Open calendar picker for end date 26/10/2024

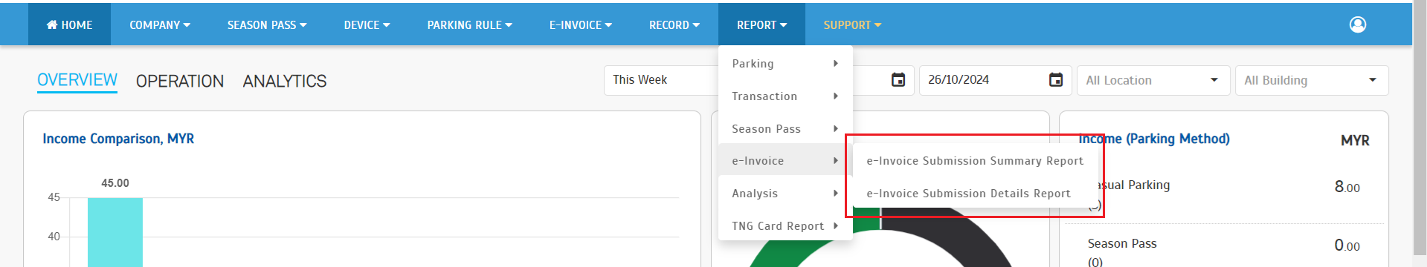pyautogui.click(x=1056, y=79)
